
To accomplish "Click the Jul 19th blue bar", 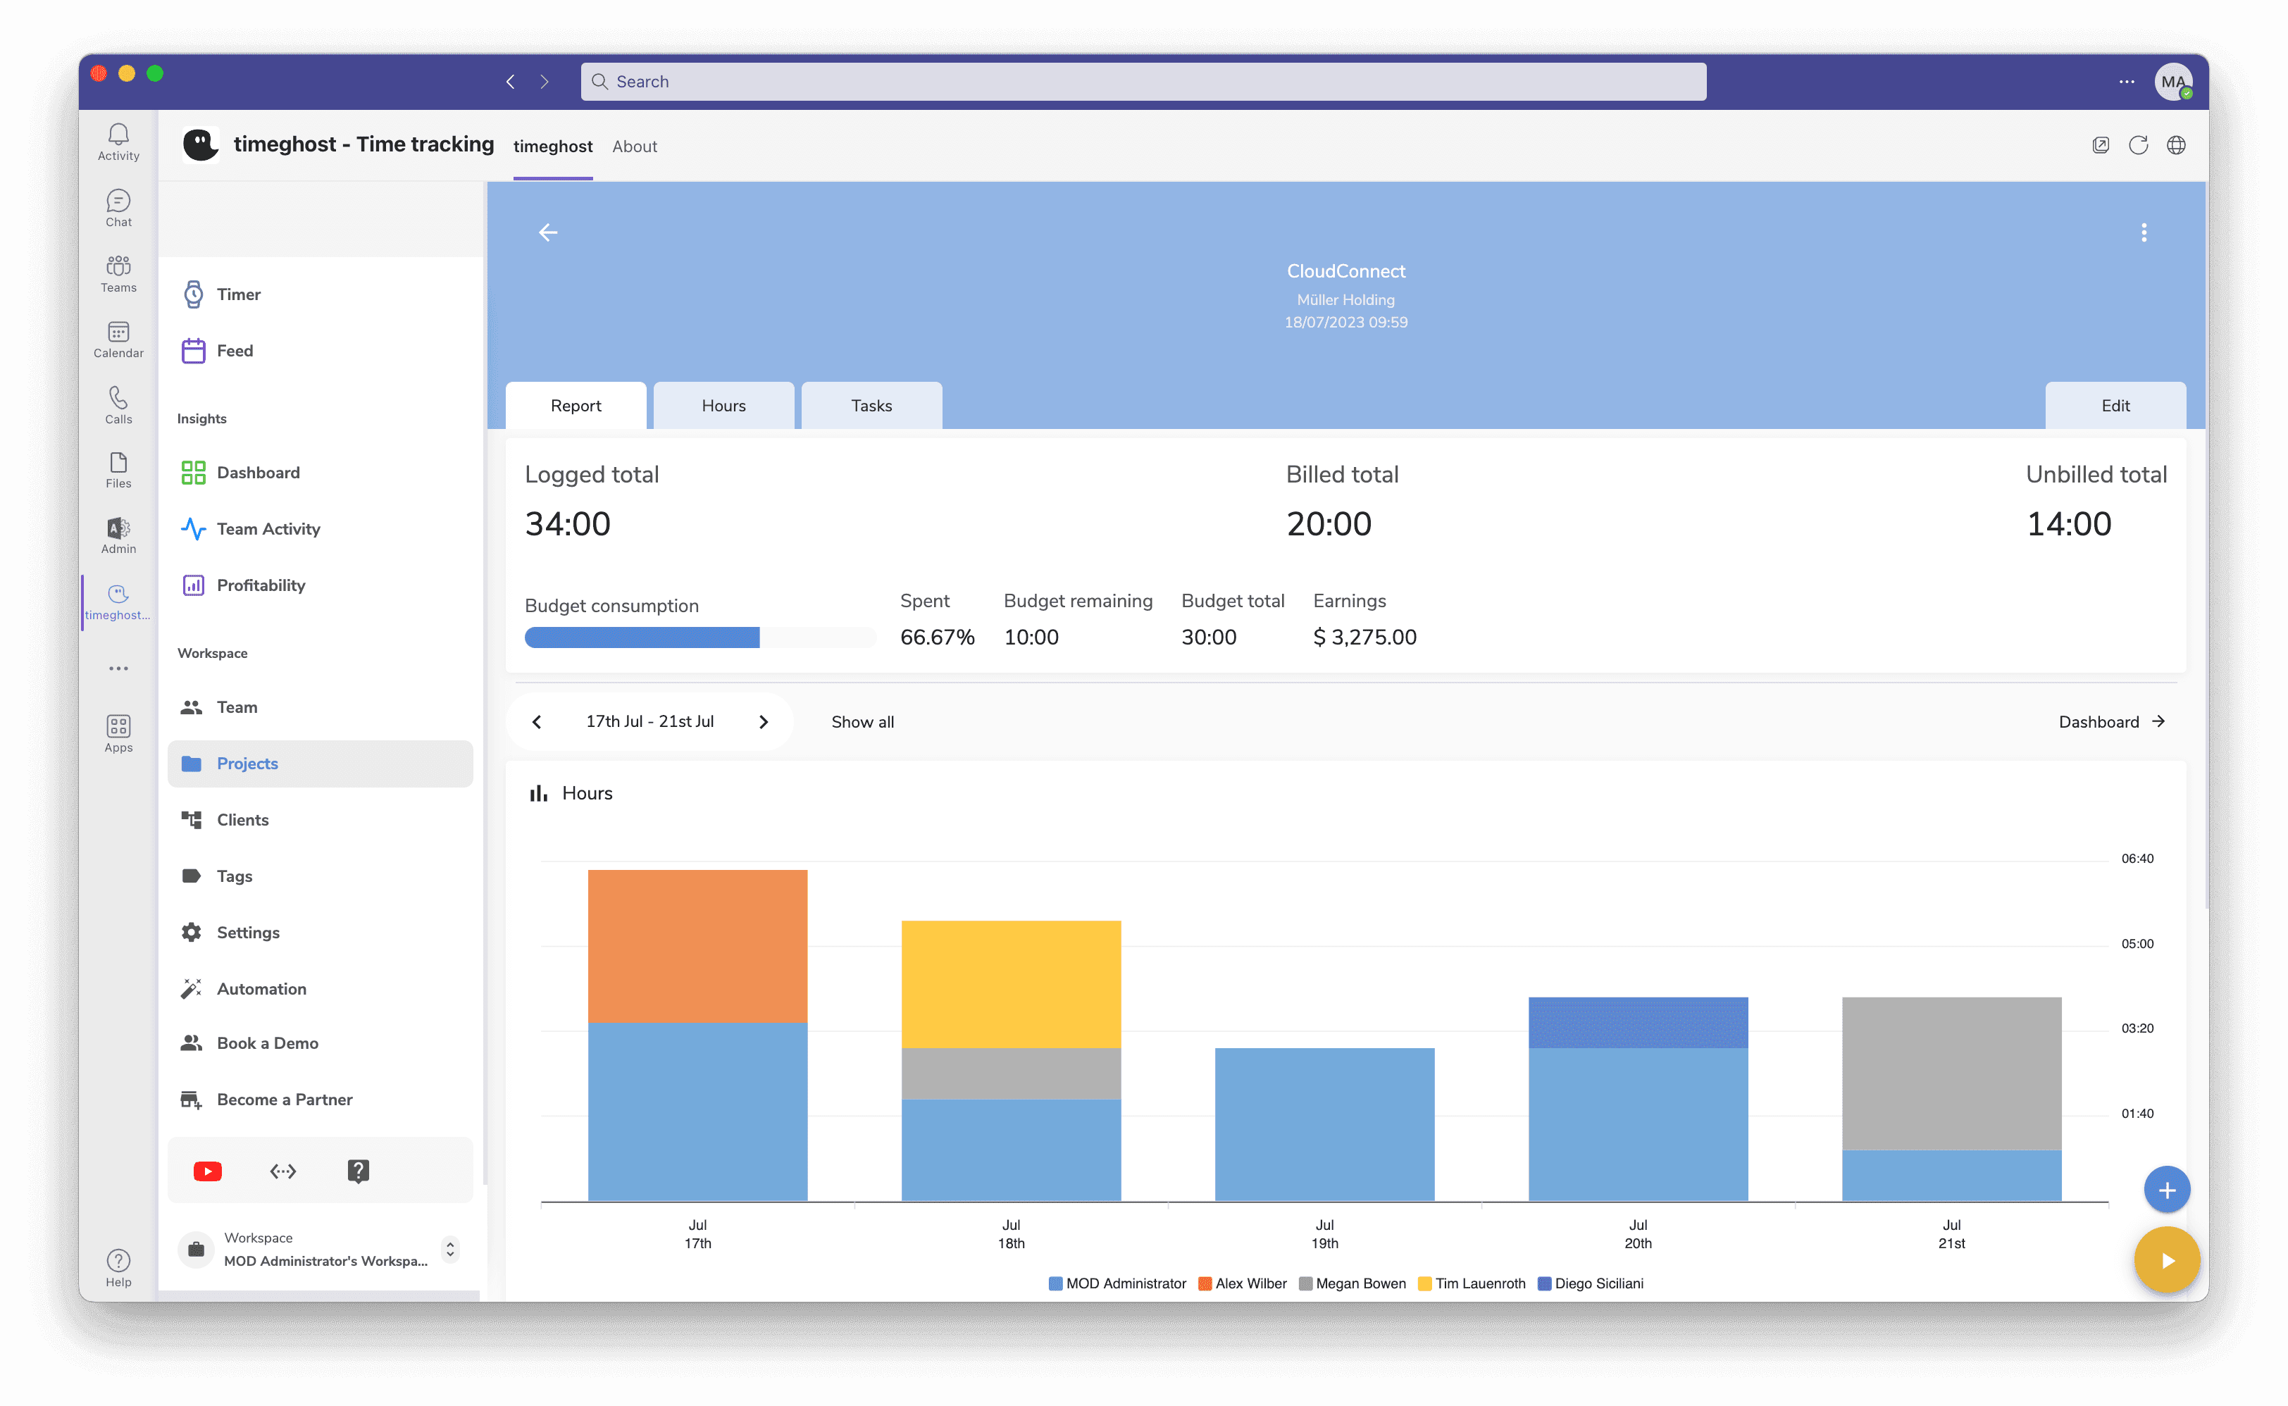I will pos(1324,1124).
